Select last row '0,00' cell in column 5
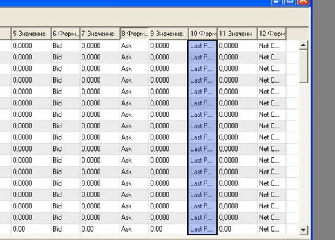Screen dimensions: 335x240 [31, 229]
